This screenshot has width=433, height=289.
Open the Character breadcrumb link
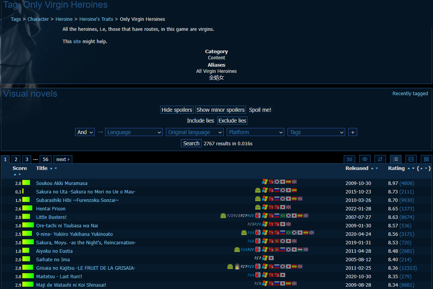(38, 19)
